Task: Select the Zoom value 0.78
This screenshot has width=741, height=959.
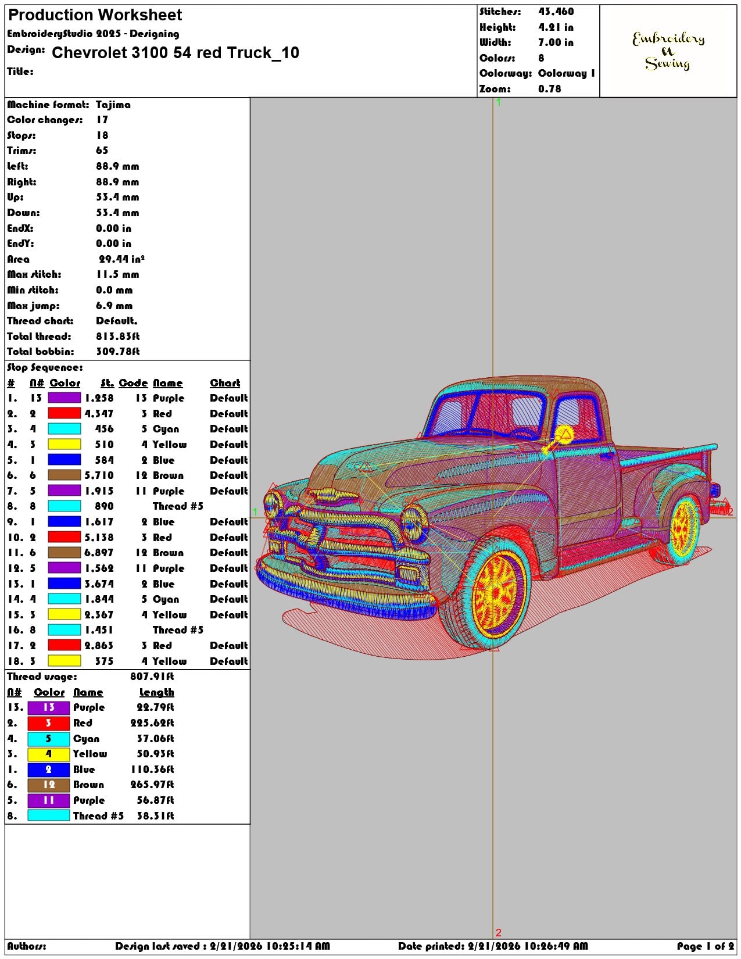Action: tap(550, 89)
